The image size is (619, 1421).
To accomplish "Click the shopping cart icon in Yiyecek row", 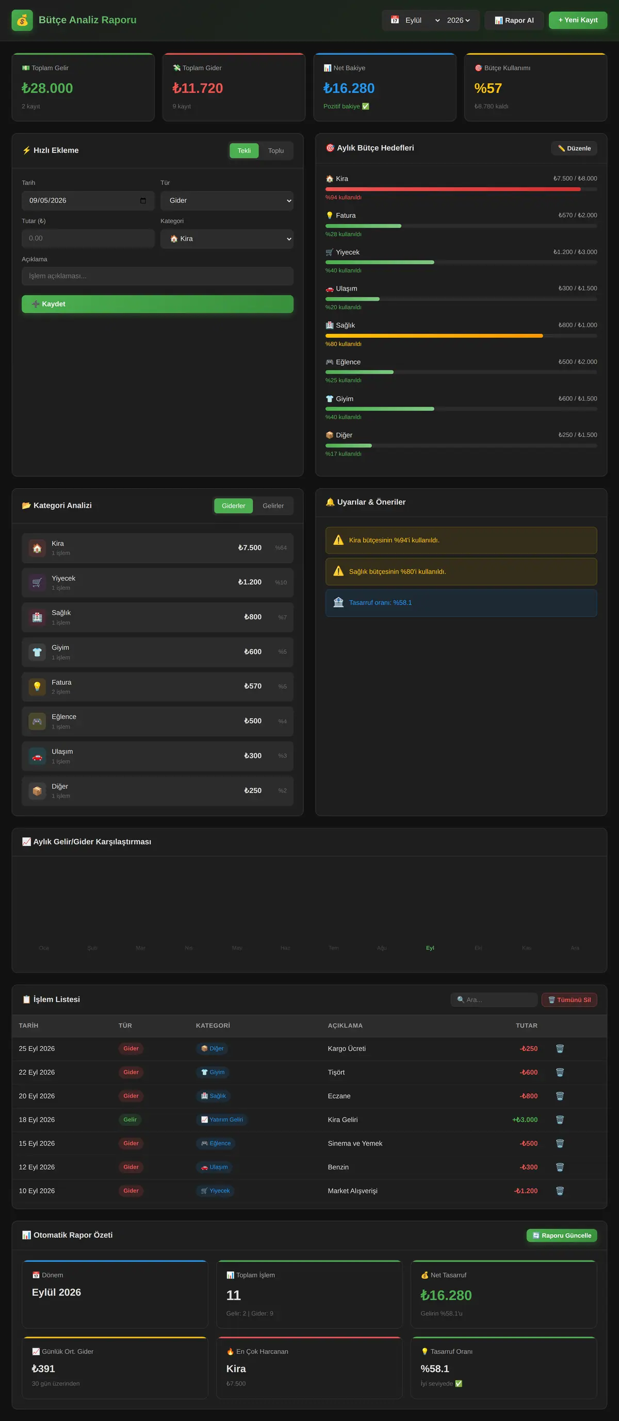I will tap(37, 583).
